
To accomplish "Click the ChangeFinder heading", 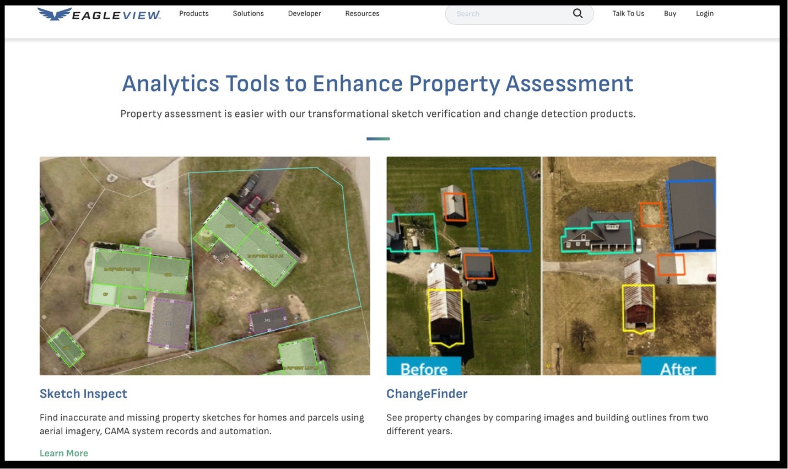I will tap(427, 393).
